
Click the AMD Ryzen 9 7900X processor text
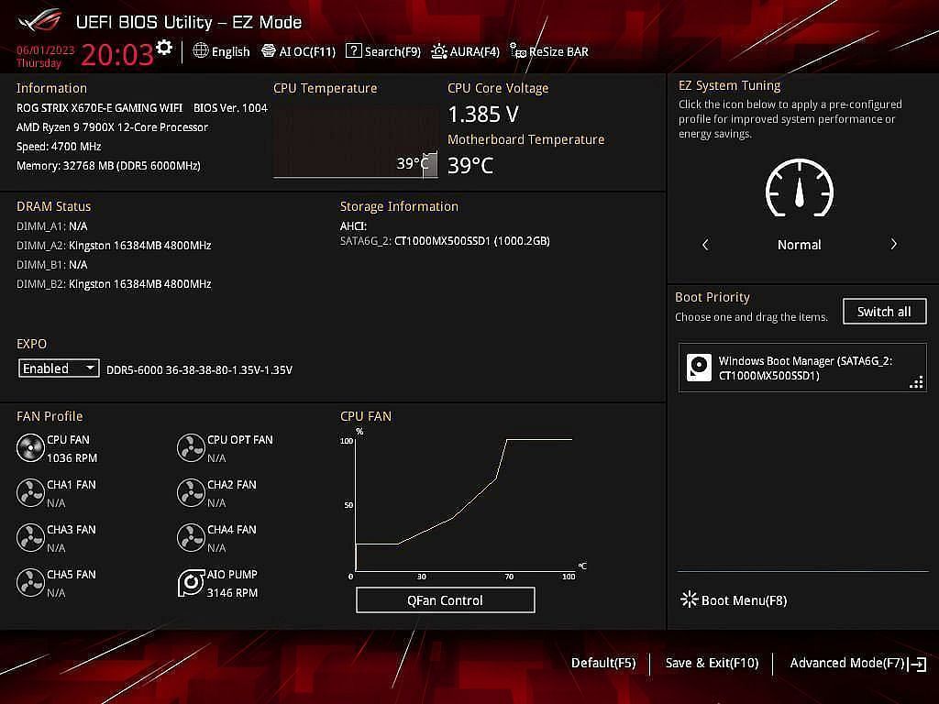coord(112,126)
